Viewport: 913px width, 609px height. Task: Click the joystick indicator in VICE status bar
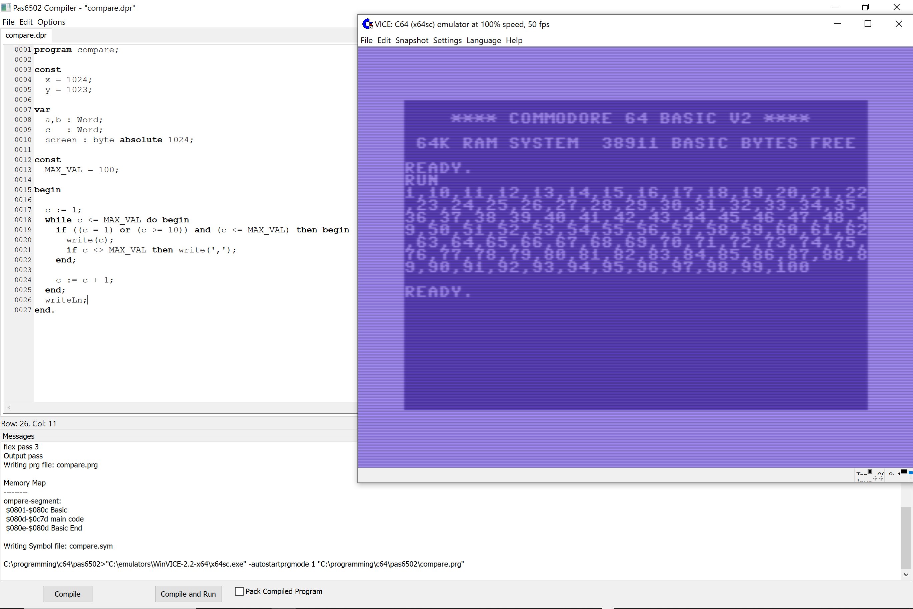[877, 479]
